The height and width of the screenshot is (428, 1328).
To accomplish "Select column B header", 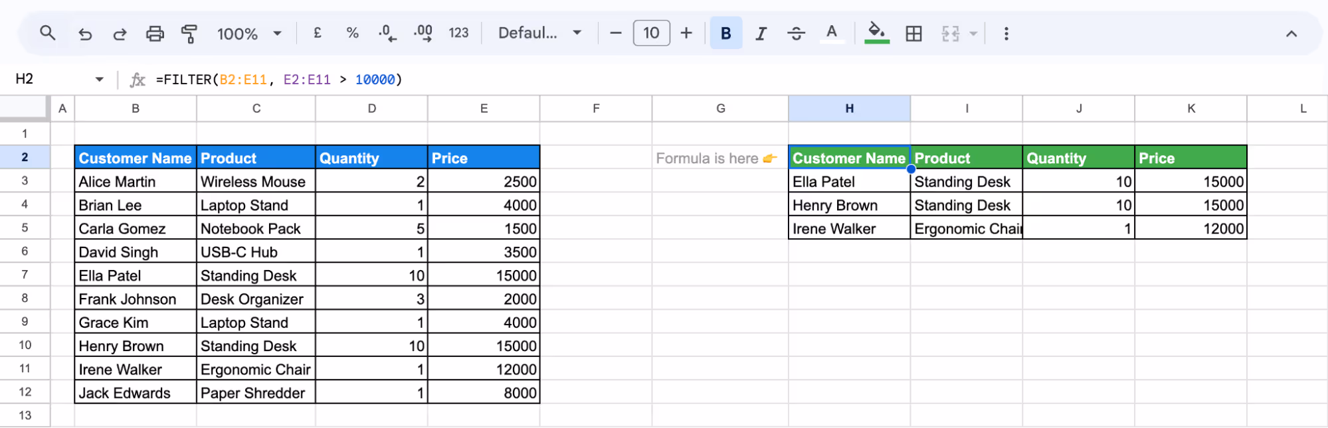I will tap(136, 108).
